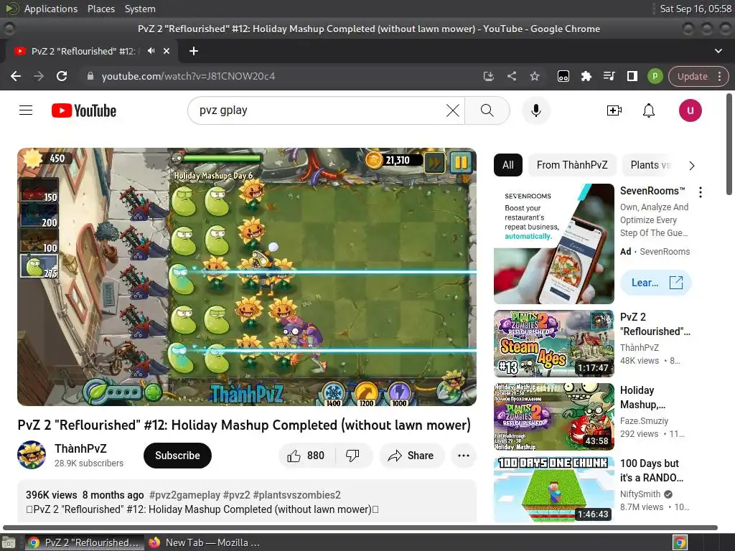Click the extension icon left of puzzle
This screenshot has height=551, width=735.
click(x=563, y=76)
